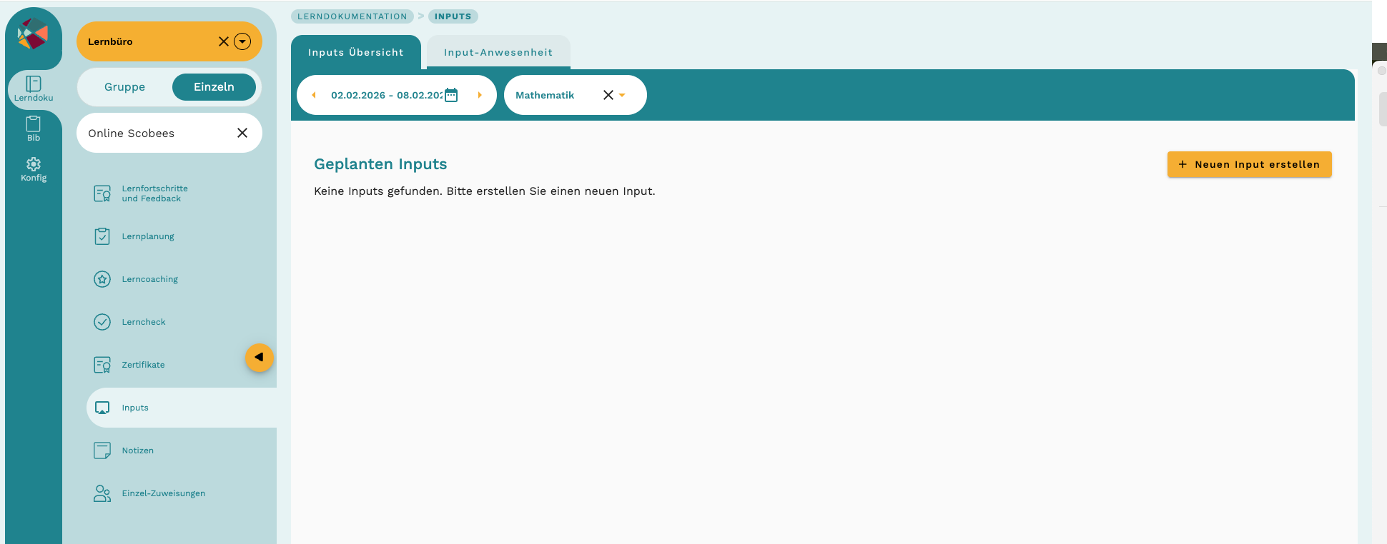Click Lerndokumentation breadcrumb link
The width and height of the screenshot is (1387, 544).
[352, 16]
